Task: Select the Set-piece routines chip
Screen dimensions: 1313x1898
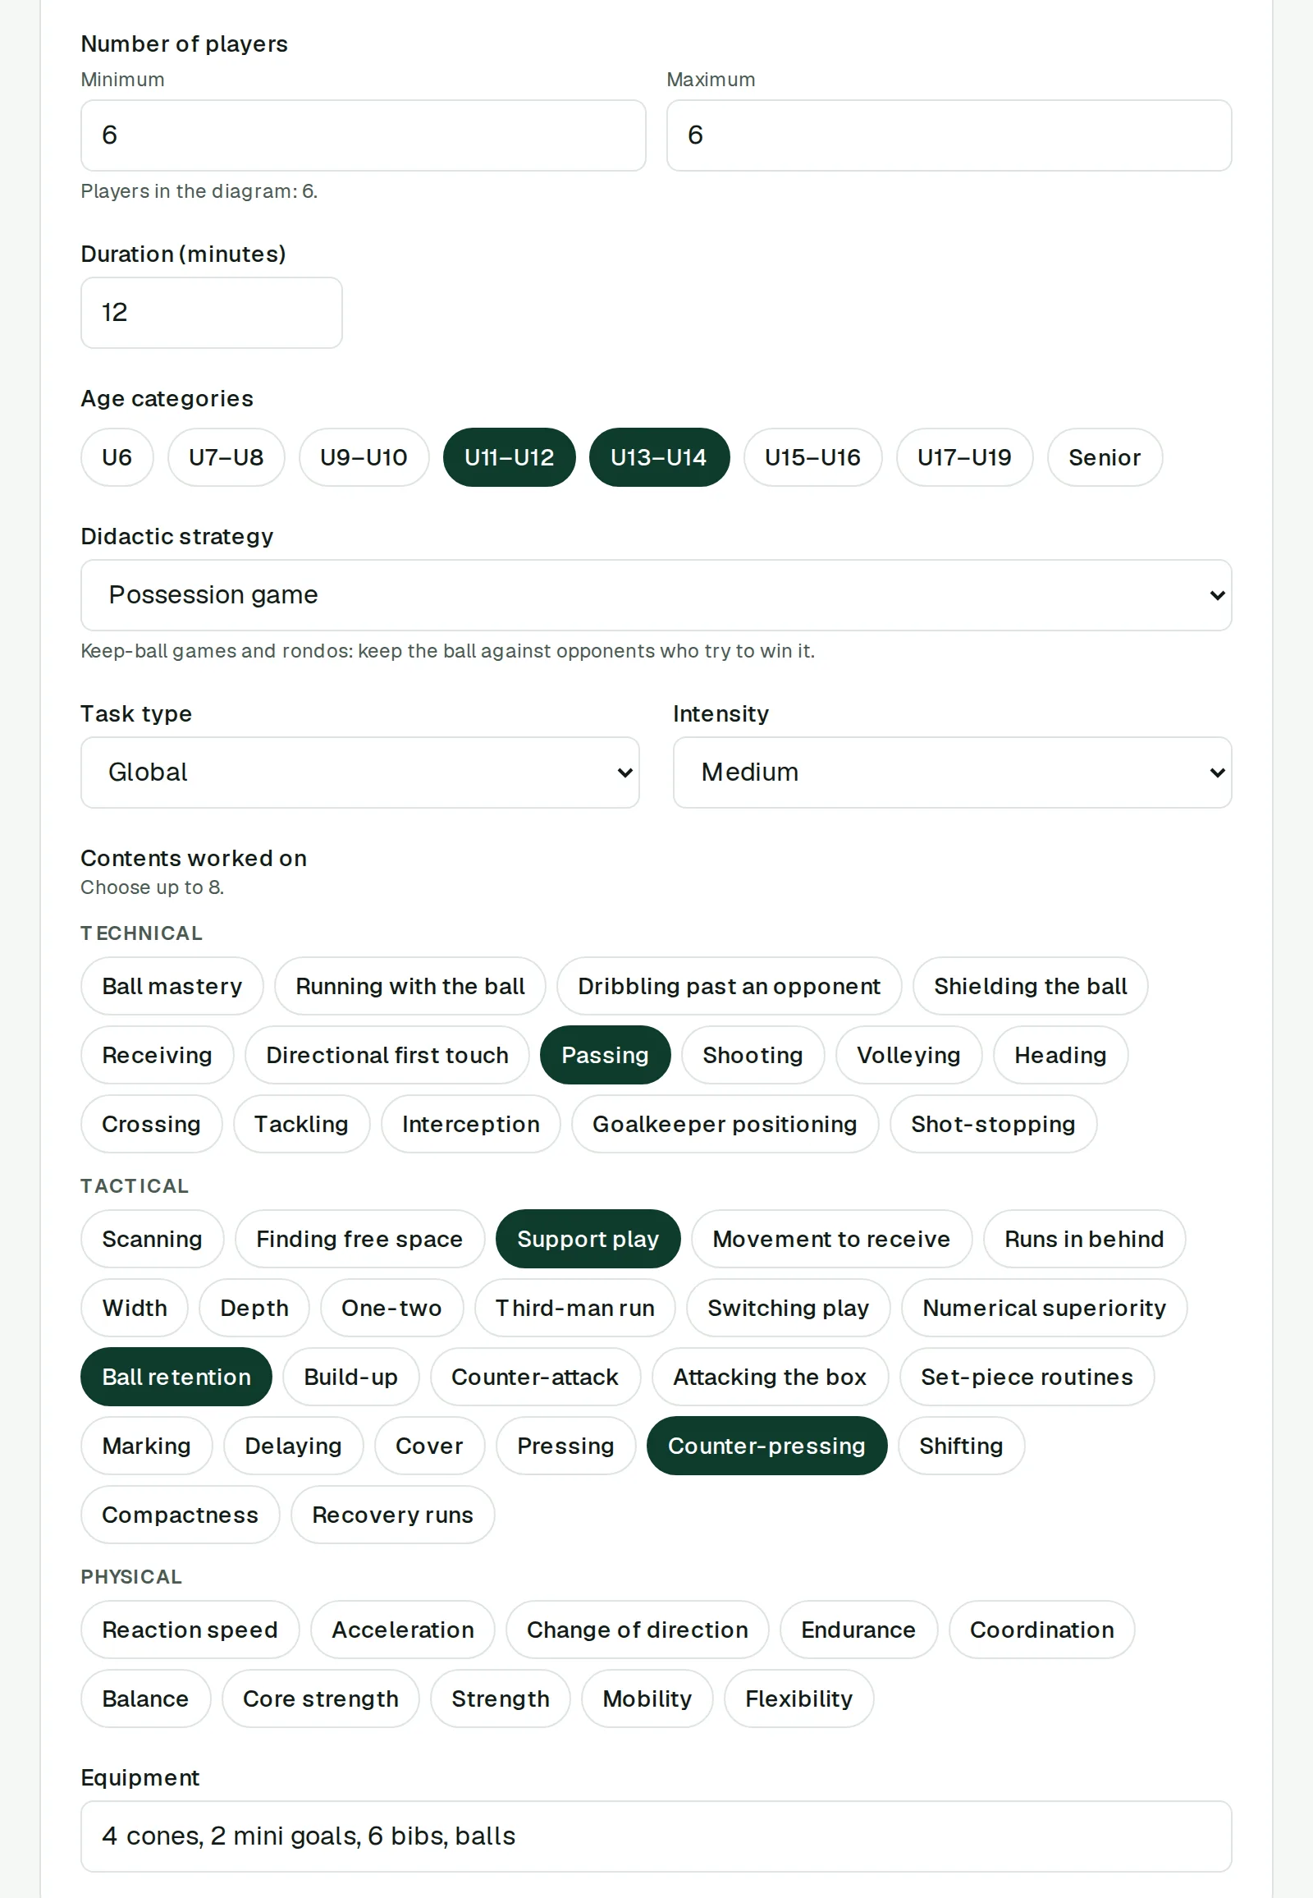Action: (1027, 1377)
